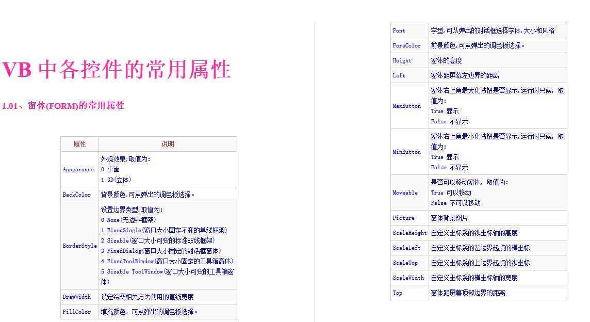This screenshot has height=322, width=590.
Task: Click the '0 None(无边界框架)' line
Action: coord(128,220)
